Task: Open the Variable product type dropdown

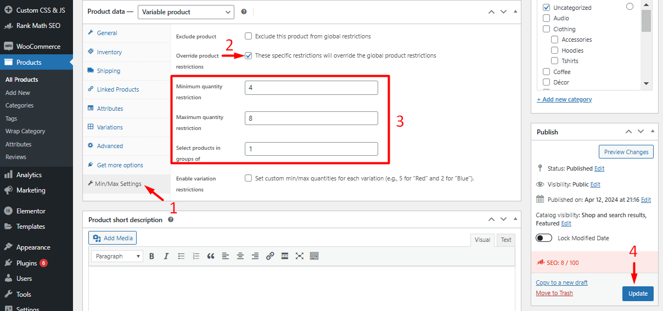Action: (185, 12)
